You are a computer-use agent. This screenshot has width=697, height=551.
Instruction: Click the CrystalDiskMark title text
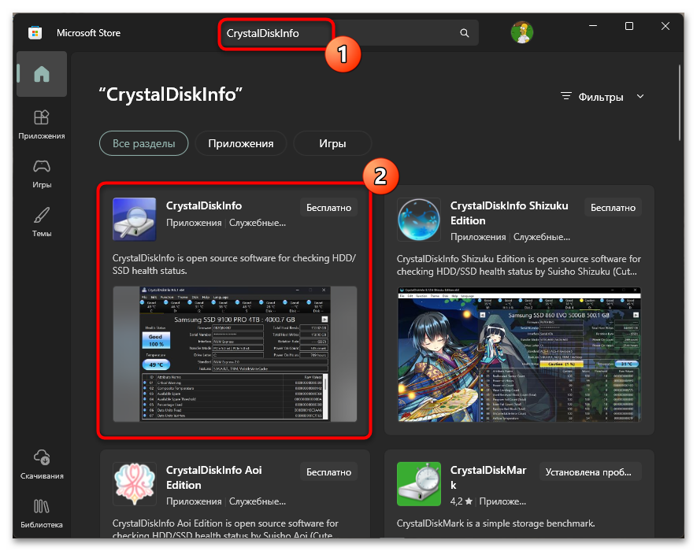point(488,478)
